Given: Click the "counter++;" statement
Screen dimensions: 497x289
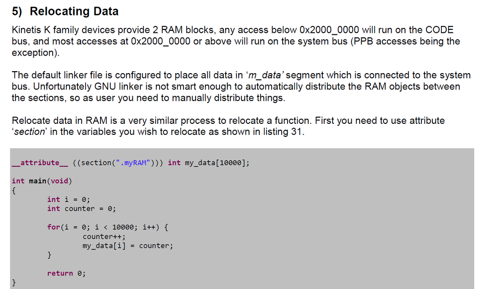Looking at the screenshot, I should tap(104, 236).
